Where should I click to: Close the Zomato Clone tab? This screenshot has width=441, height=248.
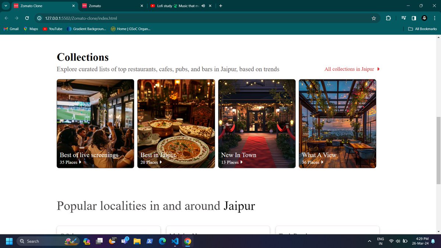point(73,6)
